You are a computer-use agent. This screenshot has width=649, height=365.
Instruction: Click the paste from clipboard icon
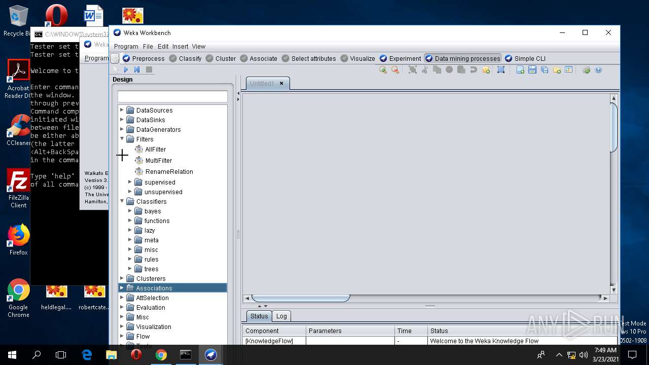click(x=461, y=70)
